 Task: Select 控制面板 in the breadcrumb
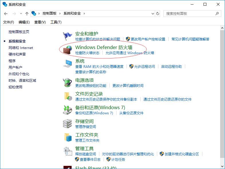pos(49,13)
